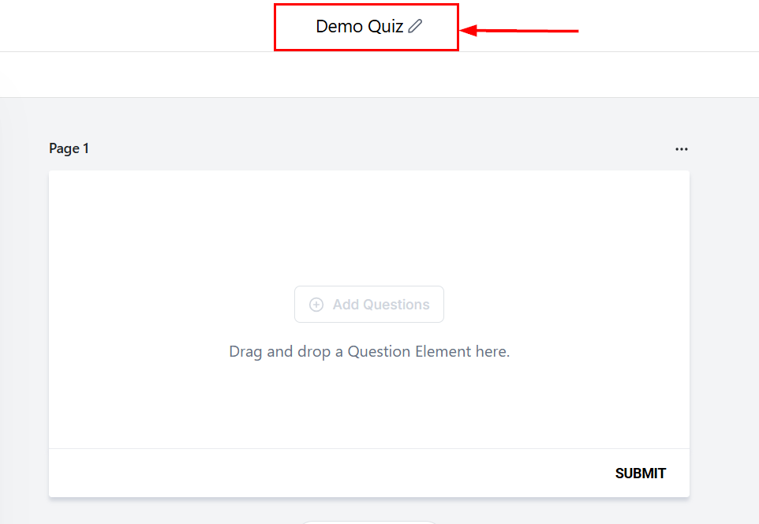Open the Page 1 three-dot options menu
The image size is (759, 524).
click(682, 149)
